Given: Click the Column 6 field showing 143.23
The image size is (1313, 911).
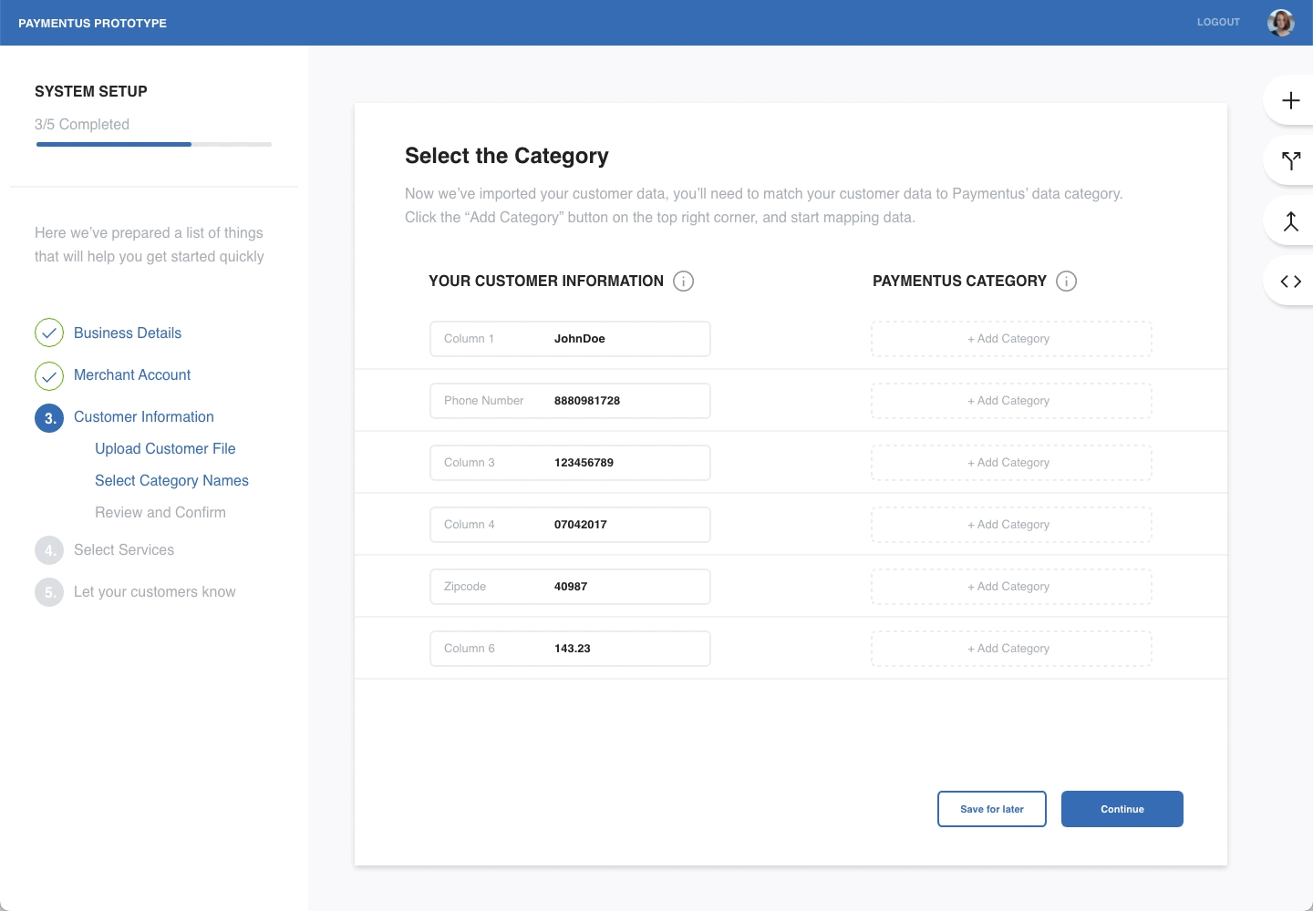Looking at the screenshot, I should 570,649.
